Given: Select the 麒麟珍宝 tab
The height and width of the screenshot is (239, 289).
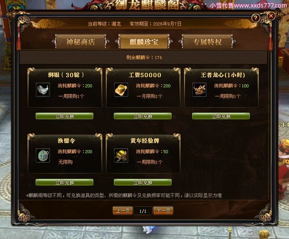Looking at the screenshot, I should point(144,42).
